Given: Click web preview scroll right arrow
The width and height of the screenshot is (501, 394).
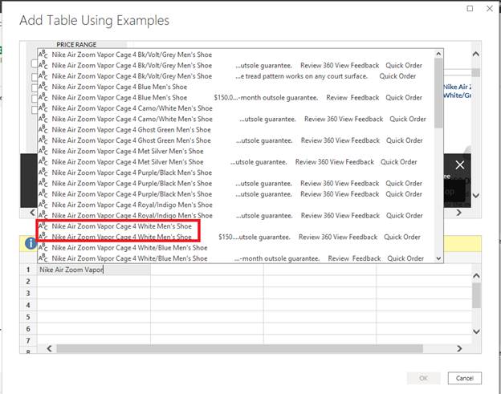Looking at the screenshot, I should pyautogui.click(x=458, y=213).
